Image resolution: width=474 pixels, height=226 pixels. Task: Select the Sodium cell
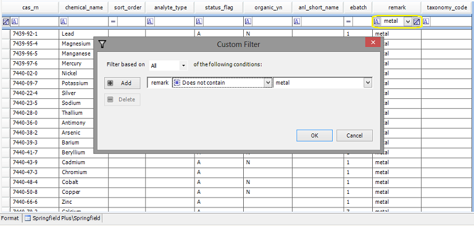tap(76, 103)
